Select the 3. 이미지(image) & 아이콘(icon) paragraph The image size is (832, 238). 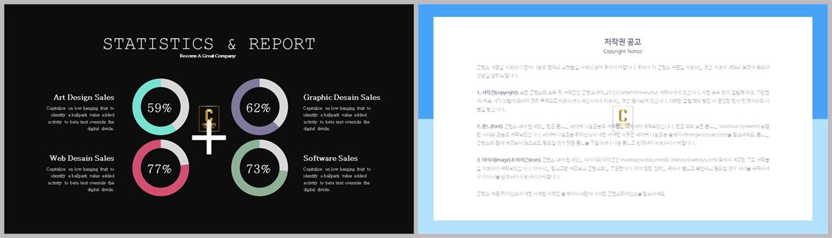(623, 167)
